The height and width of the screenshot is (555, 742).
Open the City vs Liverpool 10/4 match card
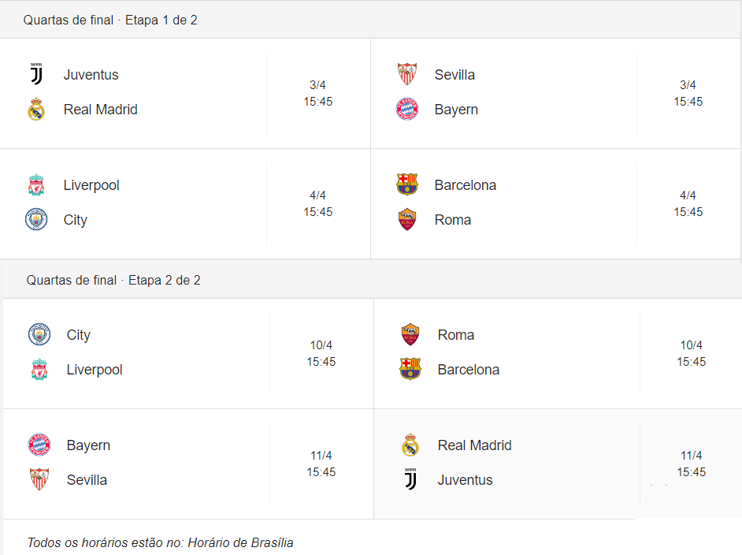pyautogui.click(x=188, y=353)
